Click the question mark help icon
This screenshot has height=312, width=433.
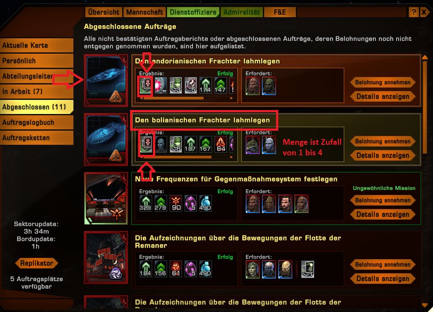413,12
